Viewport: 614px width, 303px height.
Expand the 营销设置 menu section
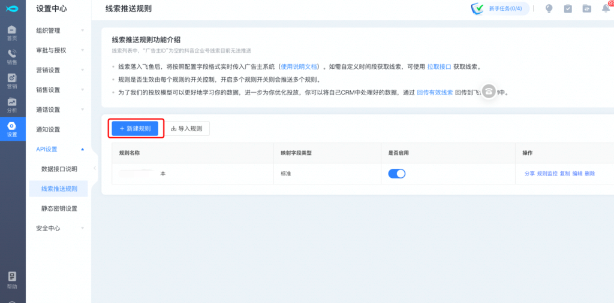point(59,70)
